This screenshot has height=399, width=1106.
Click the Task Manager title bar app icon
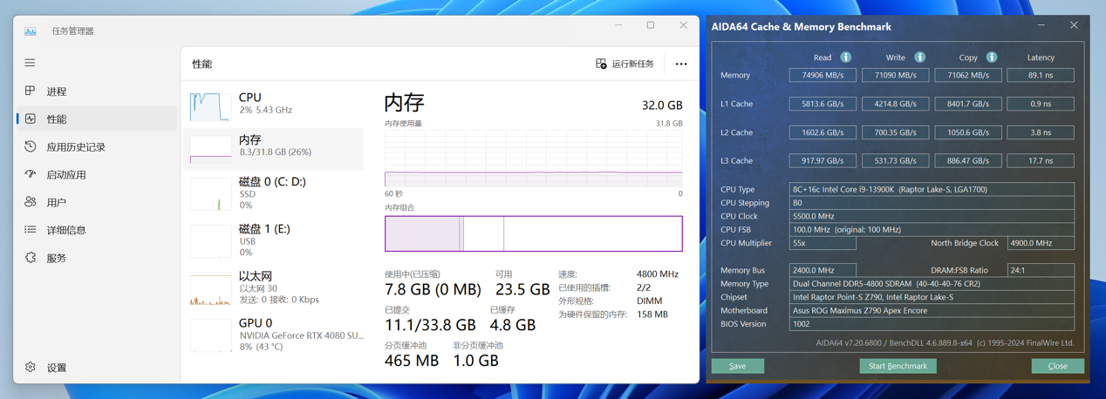pos(31,30)
